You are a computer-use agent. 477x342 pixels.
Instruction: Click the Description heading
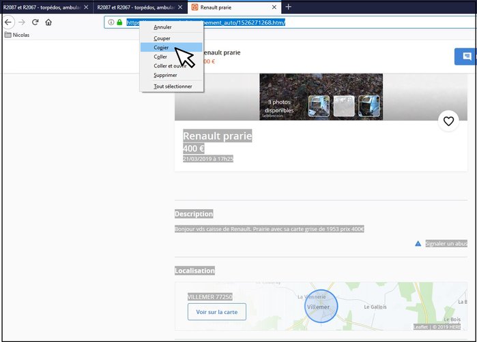click(x=194, y=214)
